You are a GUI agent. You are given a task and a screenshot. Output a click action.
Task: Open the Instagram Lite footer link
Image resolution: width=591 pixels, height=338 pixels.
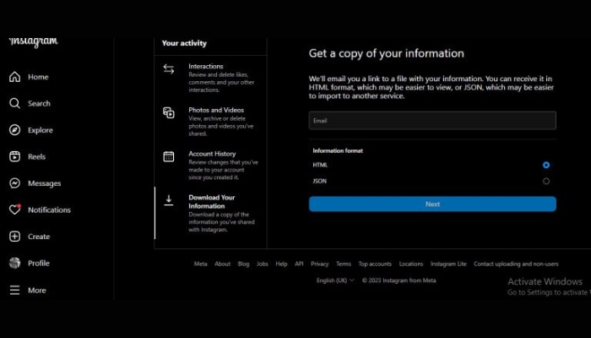[x=448, y=264]
